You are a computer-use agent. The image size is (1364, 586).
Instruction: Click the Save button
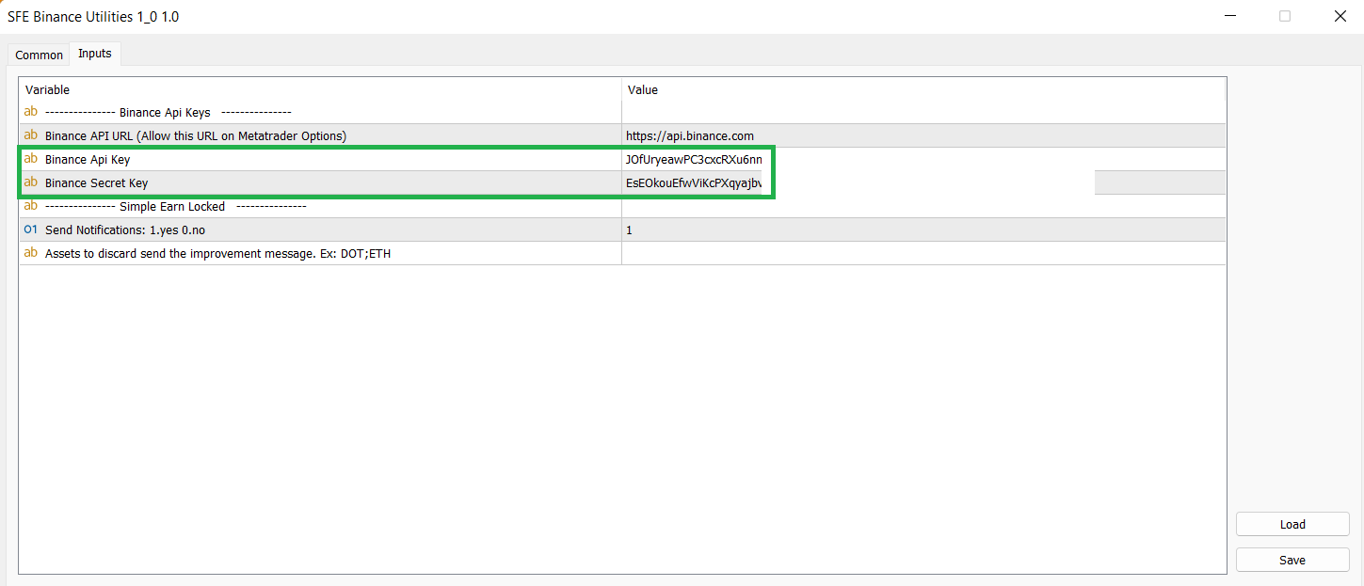click(x=1292, y=560)
